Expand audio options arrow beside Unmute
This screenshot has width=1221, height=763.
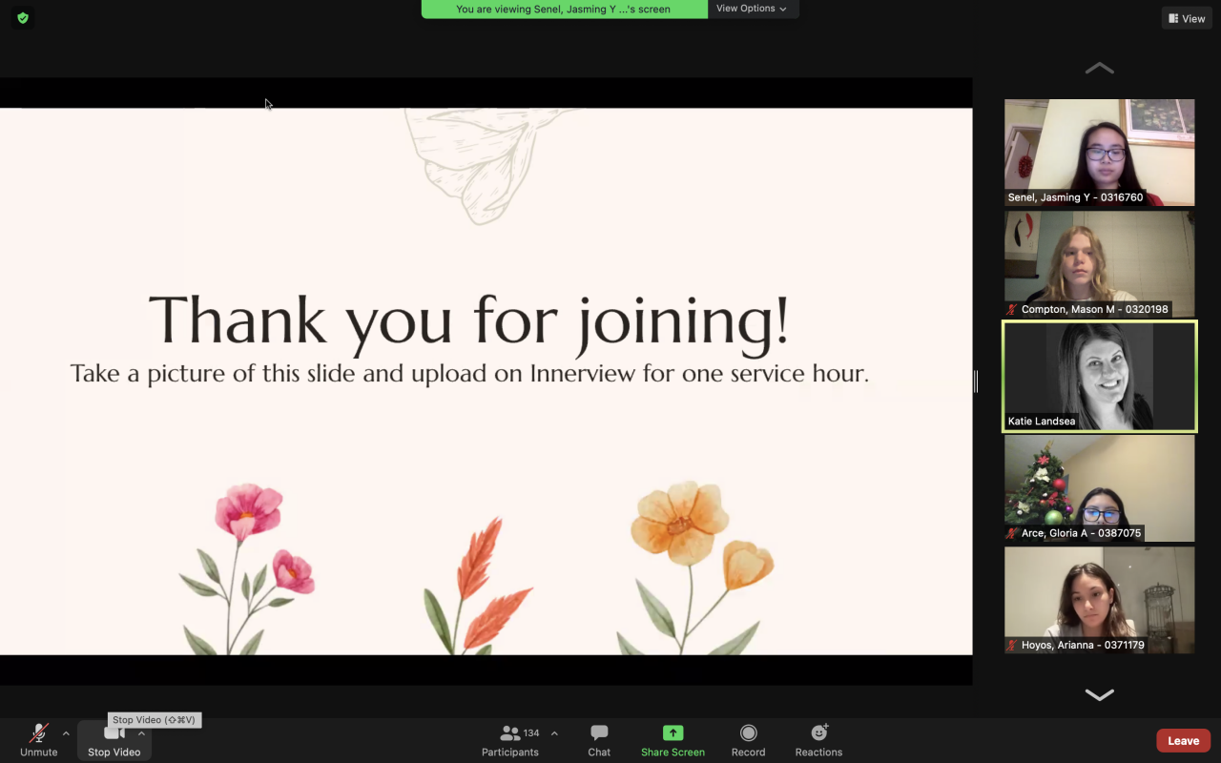[x=66, y=733]
